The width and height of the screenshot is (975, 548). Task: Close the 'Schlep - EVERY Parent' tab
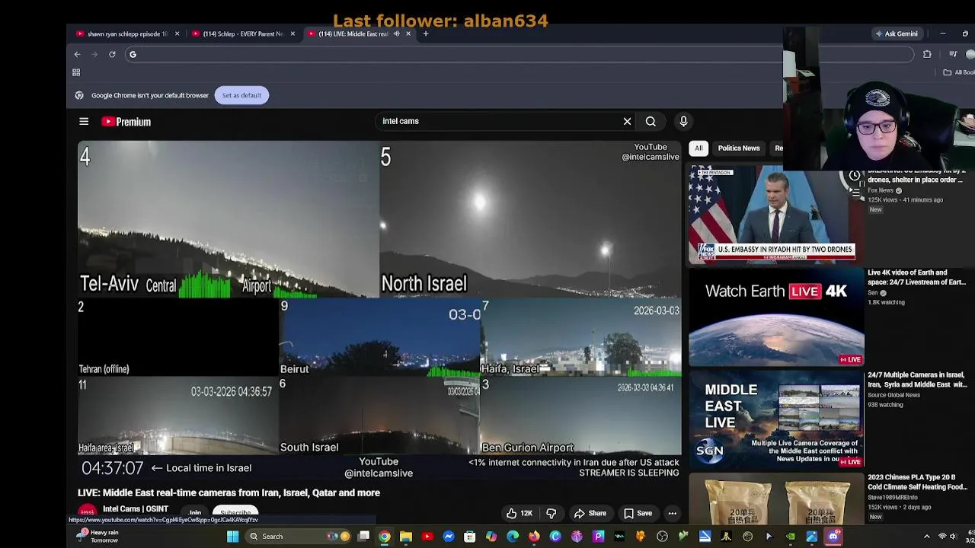292,33
